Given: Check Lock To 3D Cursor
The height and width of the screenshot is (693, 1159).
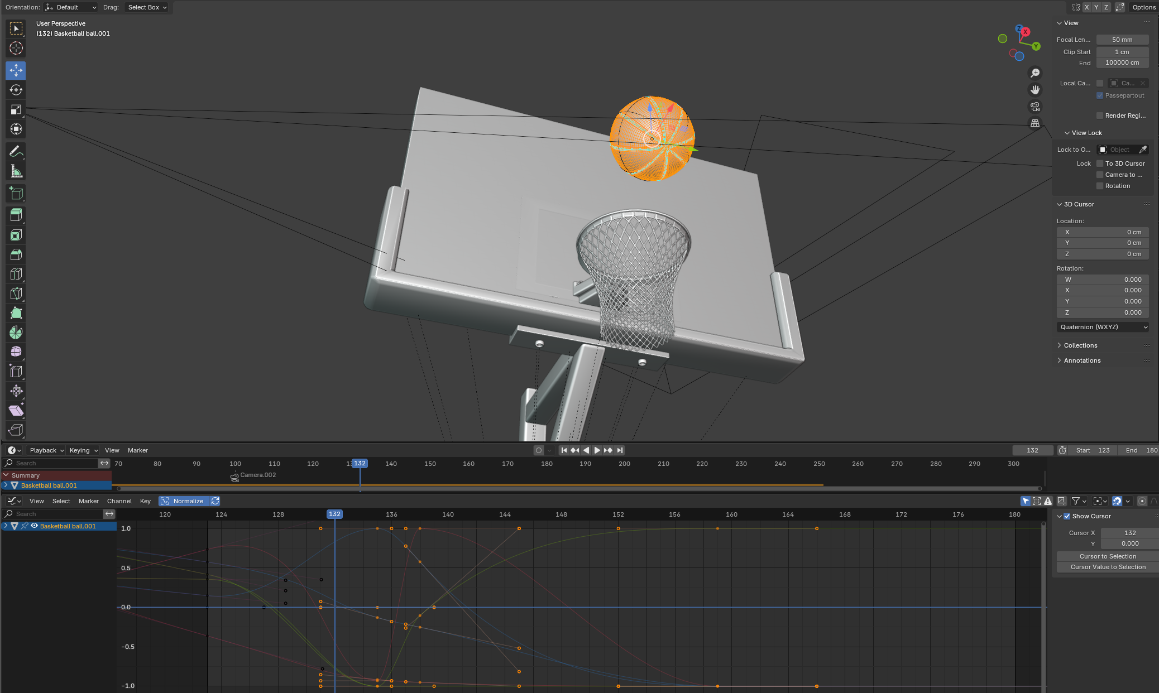Looking at the screenshot, I should (x=1100, y=163).
